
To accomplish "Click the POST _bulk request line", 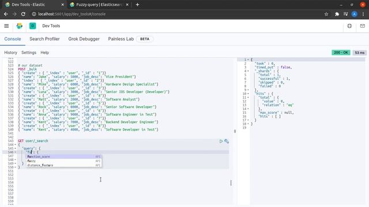I will pos(27,69).
